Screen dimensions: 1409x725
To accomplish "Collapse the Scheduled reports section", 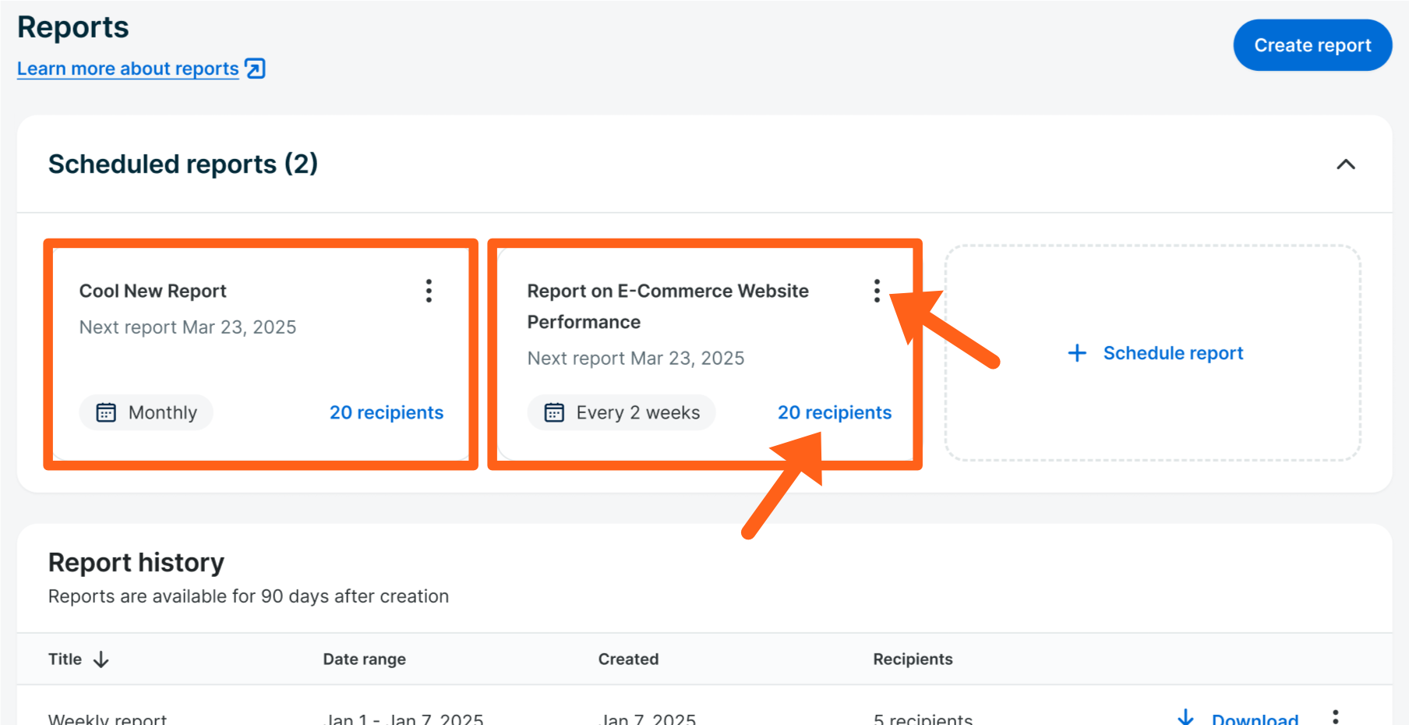I will [1346, 164].
